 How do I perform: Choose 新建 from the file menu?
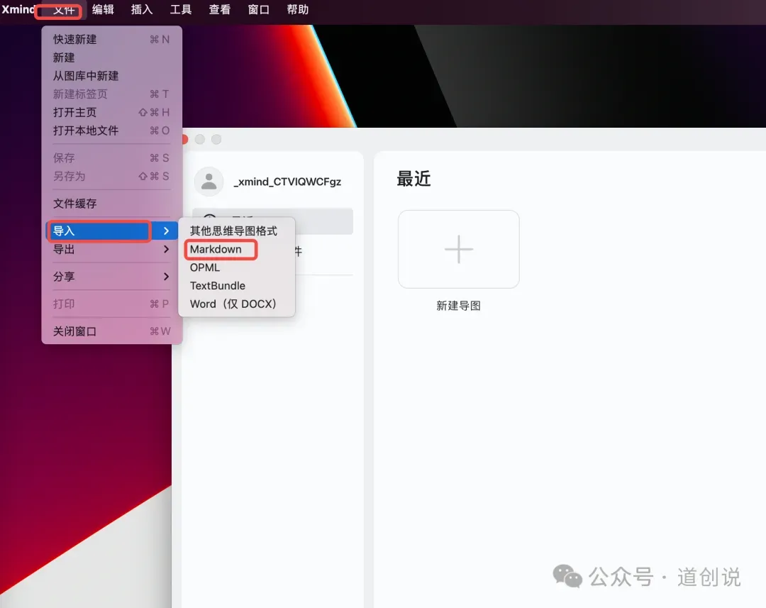(112, 57)
